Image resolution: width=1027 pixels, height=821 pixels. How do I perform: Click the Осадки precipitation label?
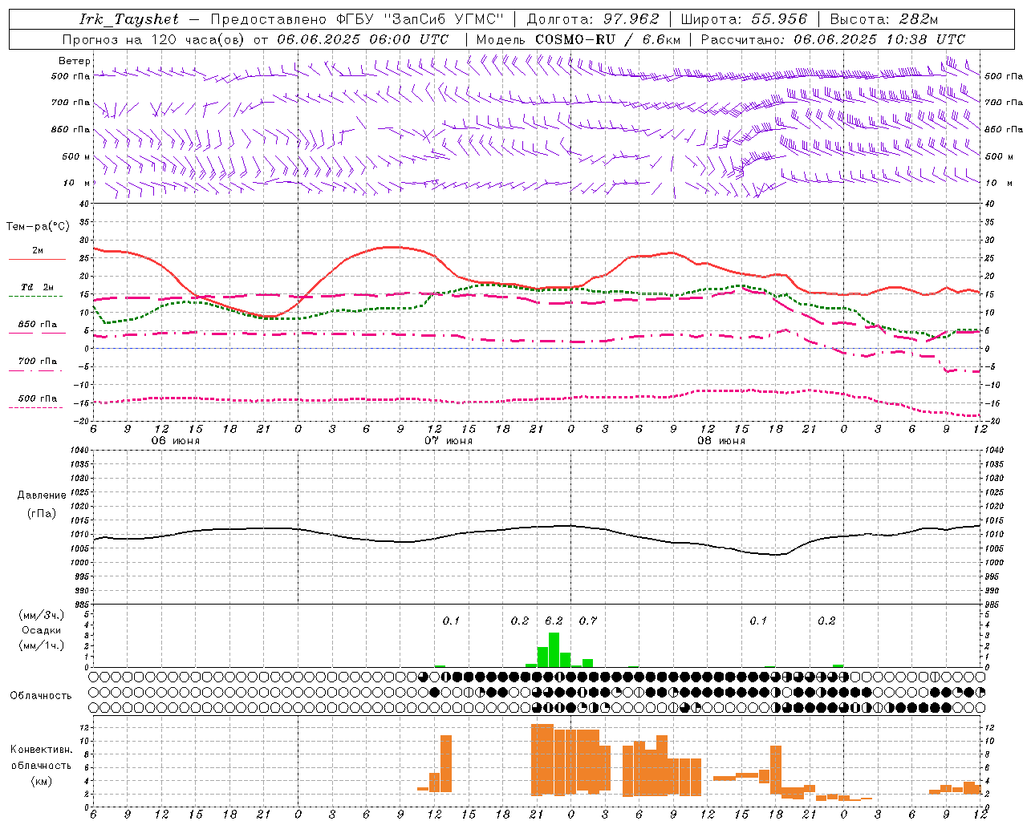click(x=42, y=630)
